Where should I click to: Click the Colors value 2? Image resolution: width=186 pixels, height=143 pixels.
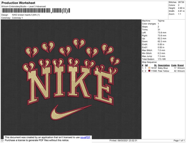[179, 5]
